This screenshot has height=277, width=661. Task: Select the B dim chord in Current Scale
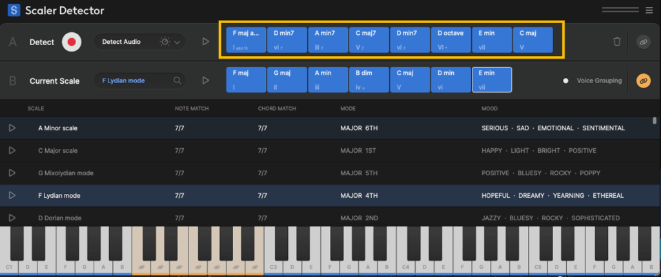tap(369, 80)
